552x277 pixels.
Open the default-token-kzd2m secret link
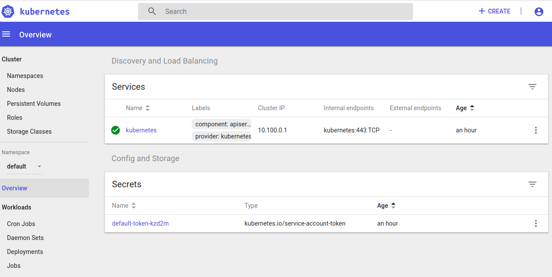pyautogui.click(x=140, y=223)
